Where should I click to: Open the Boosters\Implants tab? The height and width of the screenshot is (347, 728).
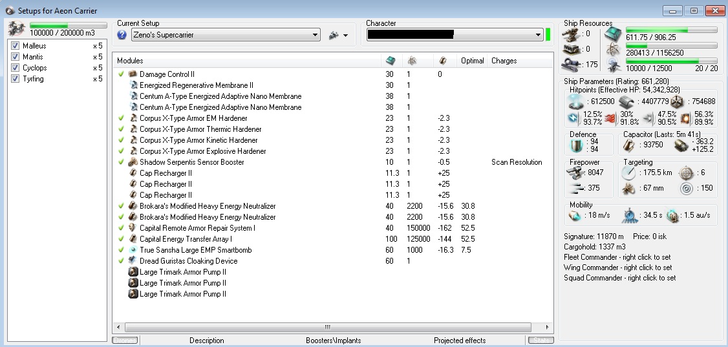click(334, 341)
